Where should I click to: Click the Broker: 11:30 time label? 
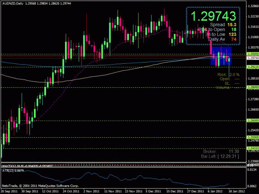(x=221, y=151)
